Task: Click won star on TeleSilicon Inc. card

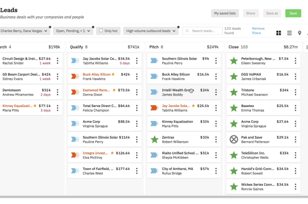Action: coord(234,155)
